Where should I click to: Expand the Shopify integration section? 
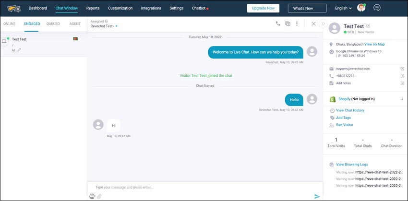(x=401, y=99)
